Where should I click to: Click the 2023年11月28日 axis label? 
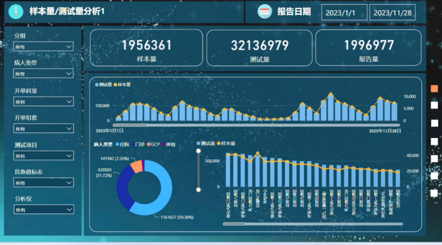tap(385, 131)
